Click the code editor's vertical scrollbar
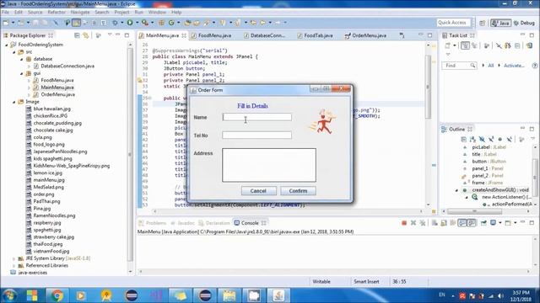540x303 pixels. click(x=428, y=86)
